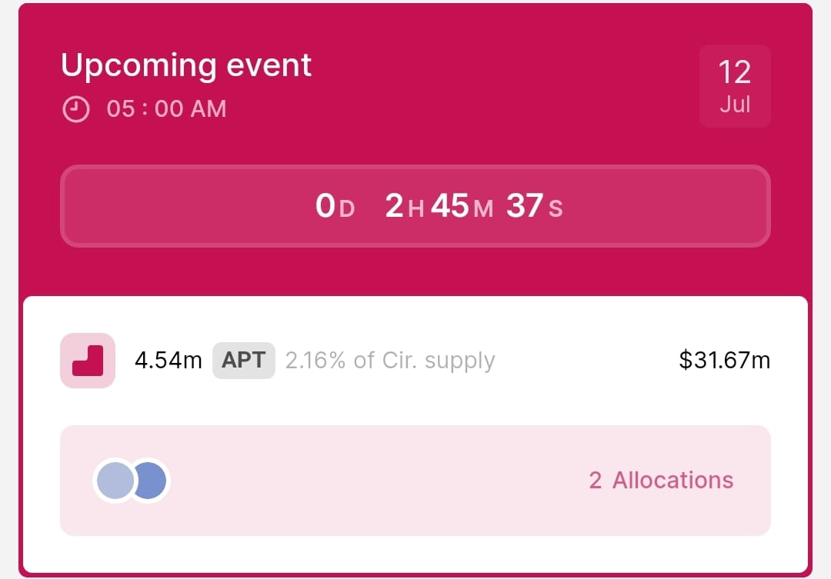
Task: Expand the 2 Allocations section
Action: click(660, 480)
